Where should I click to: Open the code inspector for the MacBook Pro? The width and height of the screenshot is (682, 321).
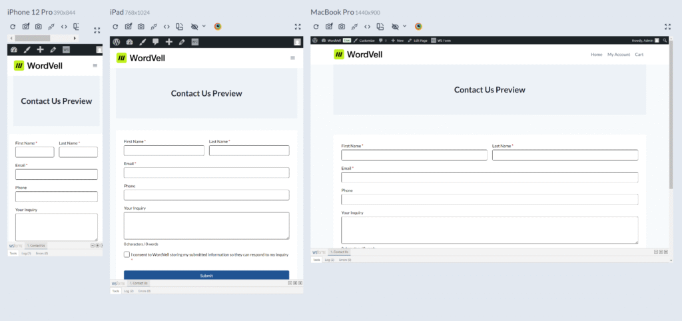pyautogui.click(x=367, y=27)
